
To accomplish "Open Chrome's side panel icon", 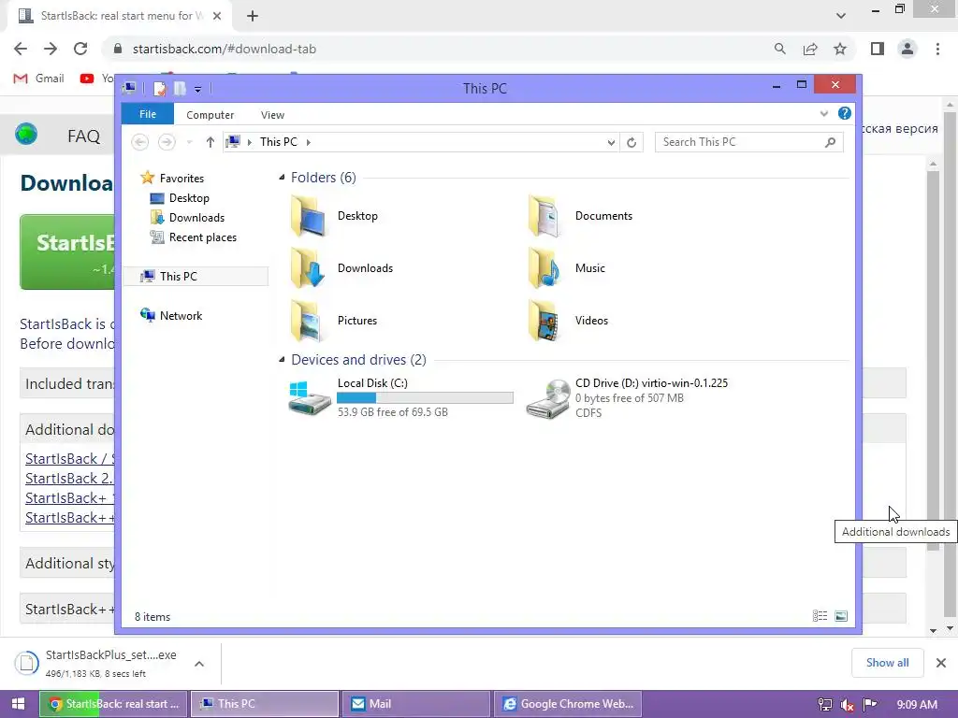I will [x=878, y=49].
